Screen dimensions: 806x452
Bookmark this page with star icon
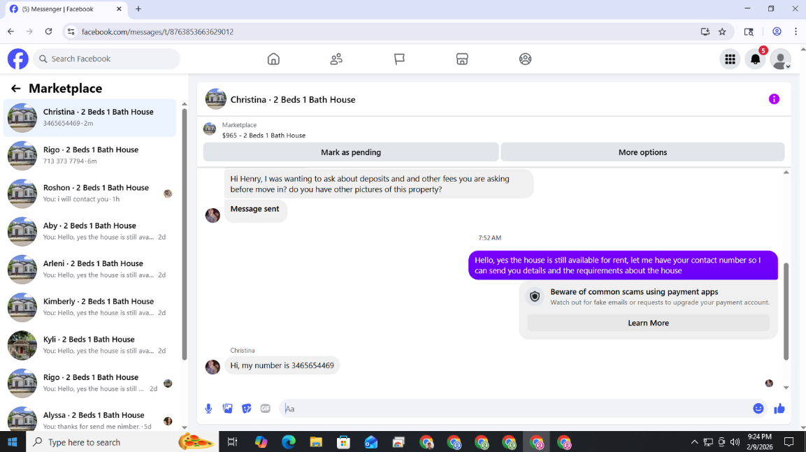722,31
